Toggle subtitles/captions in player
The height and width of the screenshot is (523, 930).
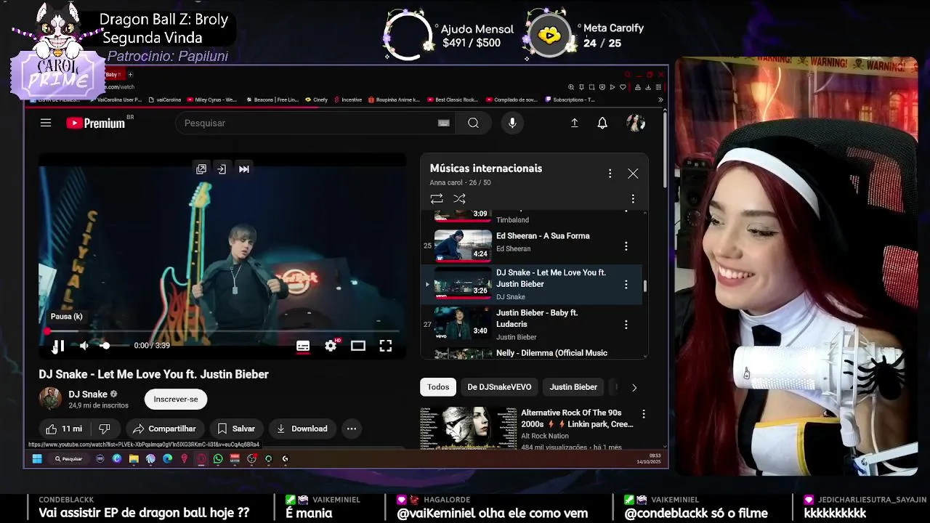(303, 346)
